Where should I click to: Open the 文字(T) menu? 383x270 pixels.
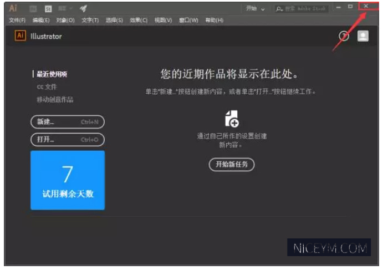(x=90, y=21)
